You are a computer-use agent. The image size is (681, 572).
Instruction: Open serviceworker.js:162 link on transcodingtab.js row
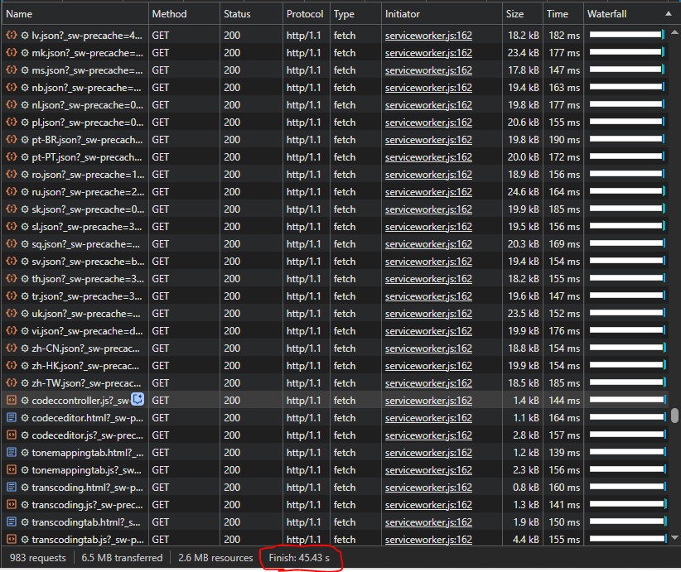pos(427,540)
